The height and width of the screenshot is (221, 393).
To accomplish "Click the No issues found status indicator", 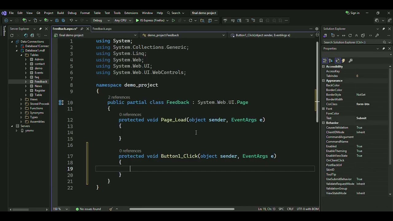I will [88, 209].
